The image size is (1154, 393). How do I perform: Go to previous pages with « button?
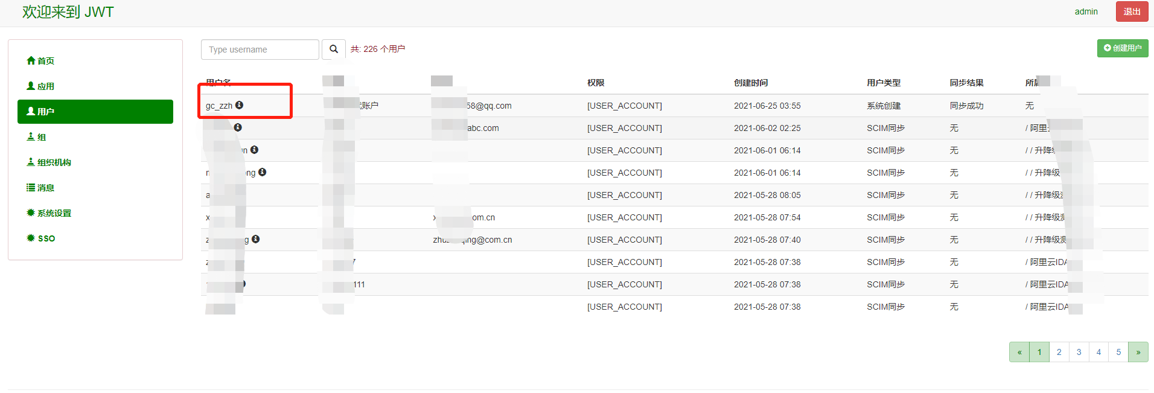coord(1019,352)
